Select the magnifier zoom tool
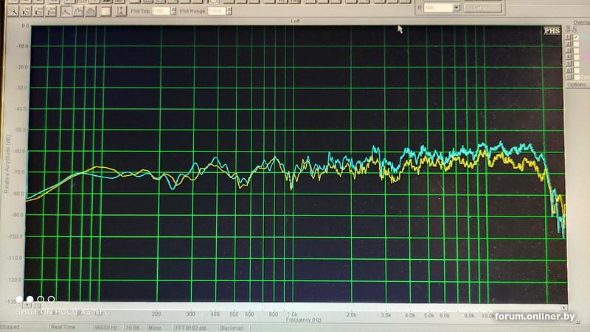This screenshot has width=590, height=332. [13, 11]
